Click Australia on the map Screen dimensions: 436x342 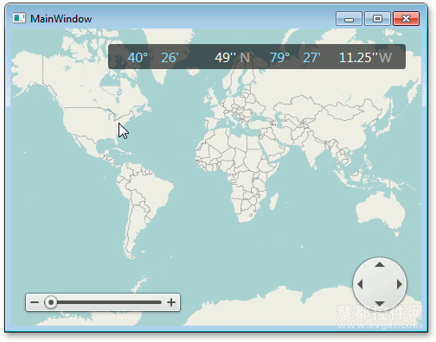tap(381, 210)
